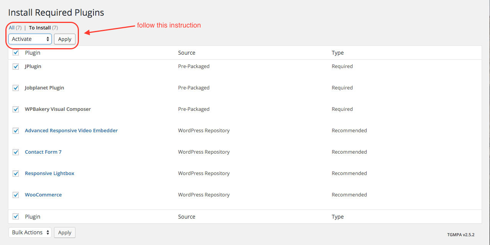Click the WPBakery Visual Composer name

pyautogui.click(x=58, y=109)
